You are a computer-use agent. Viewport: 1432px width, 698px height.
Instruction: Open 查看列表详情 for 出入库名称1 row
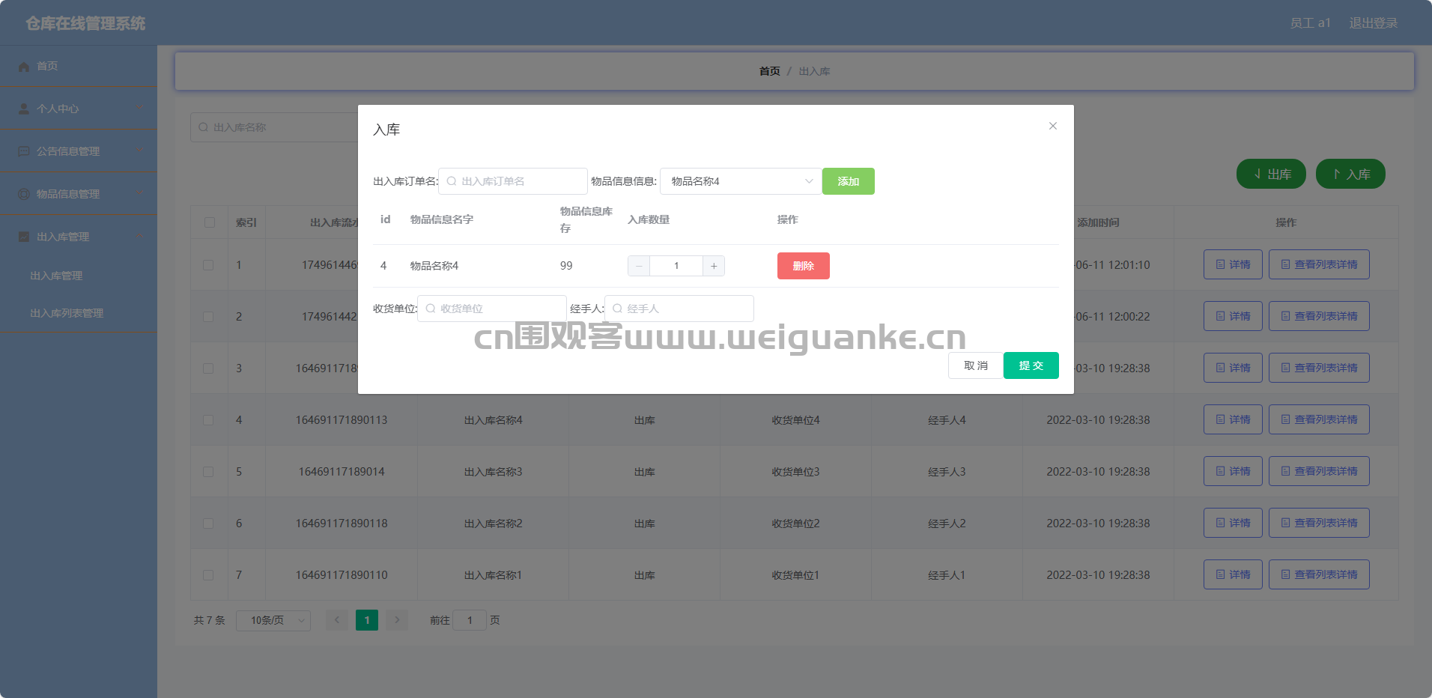click(x=1319, y=574)
